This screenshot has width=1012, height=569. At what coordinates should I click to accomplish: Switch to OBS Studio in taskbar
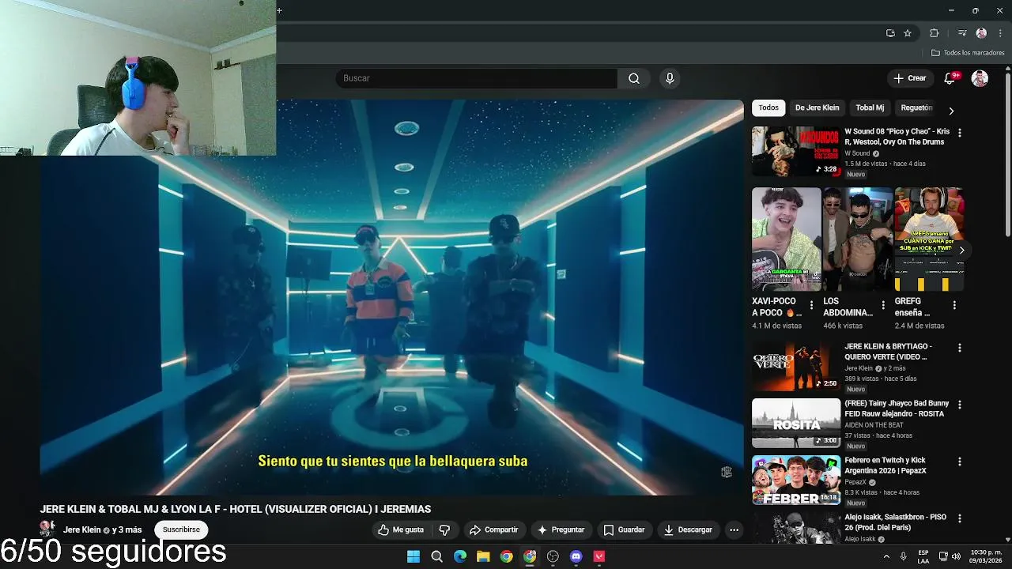click(x=553, y=556)
